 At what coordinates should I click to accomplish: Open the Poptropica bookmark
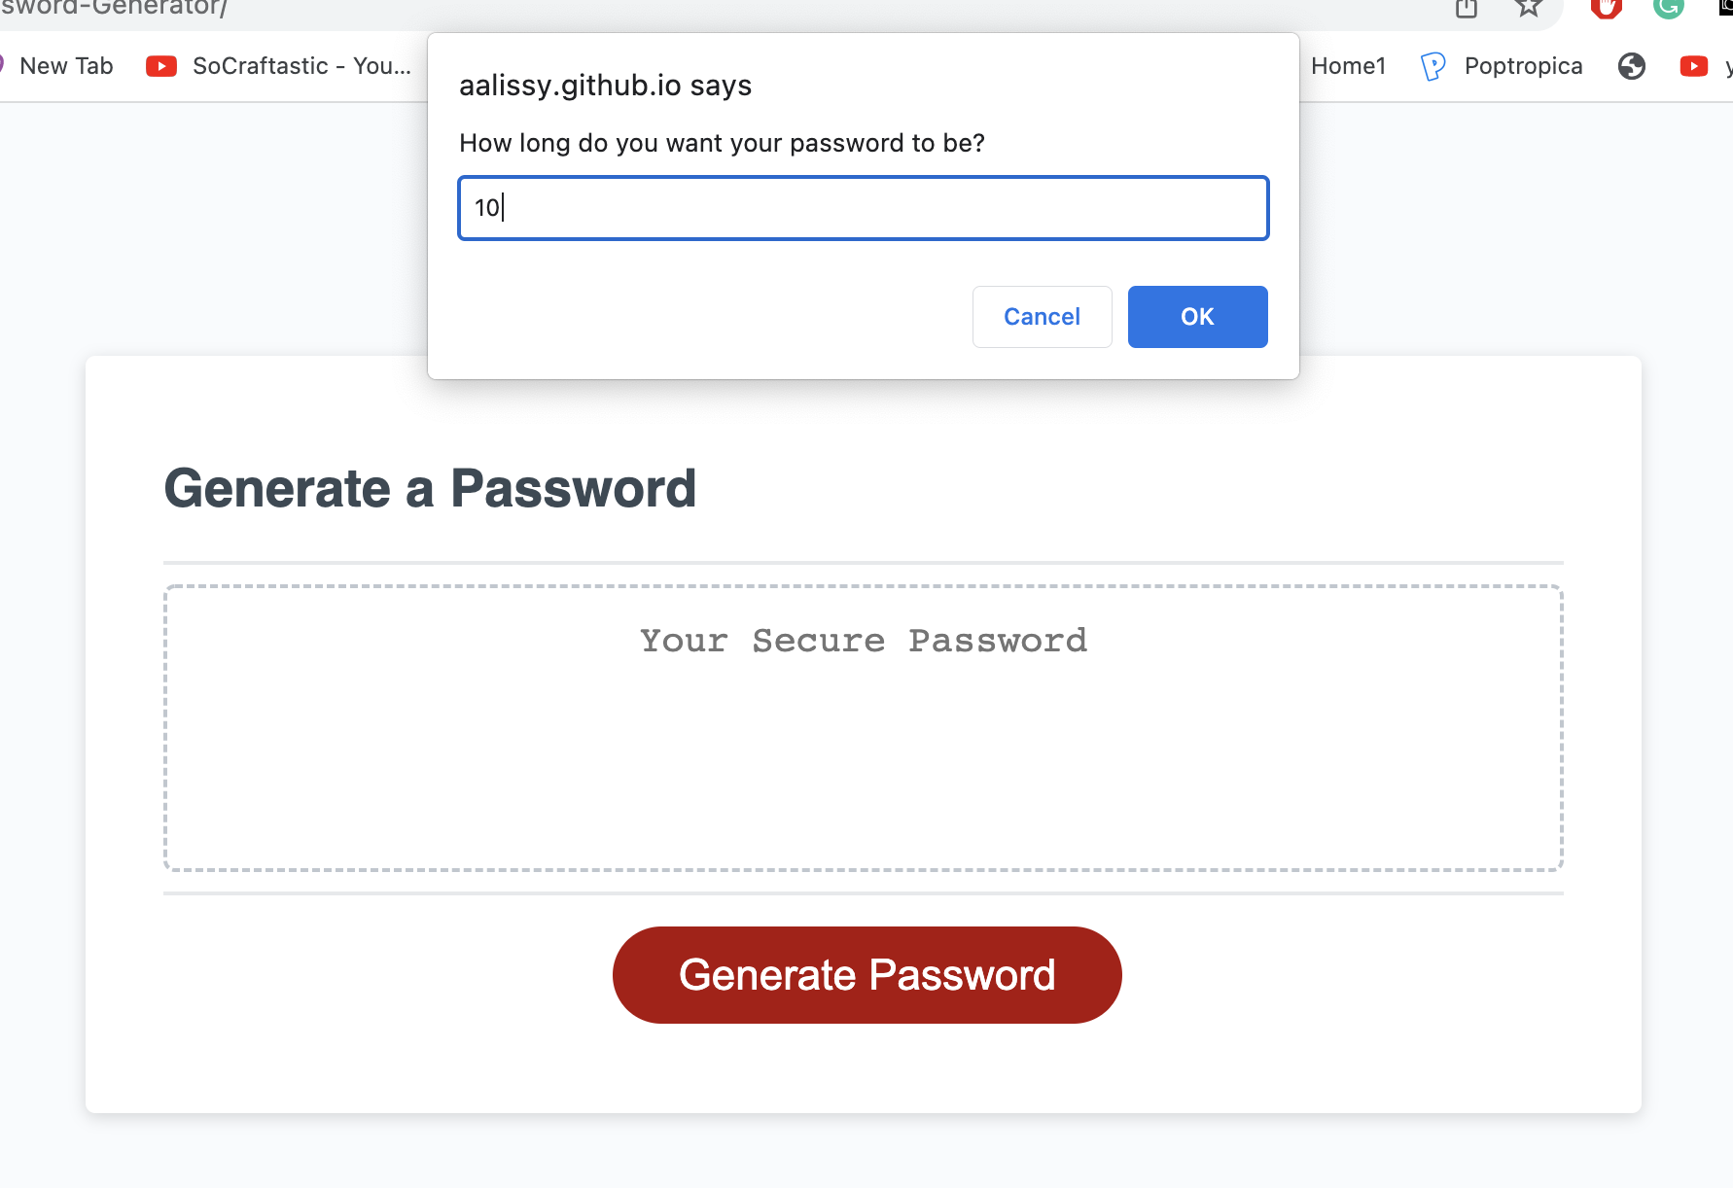(1523, 65)
